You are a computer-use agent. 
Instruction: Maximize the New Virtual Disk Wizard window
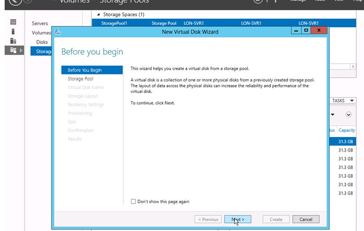coord(306,31)
